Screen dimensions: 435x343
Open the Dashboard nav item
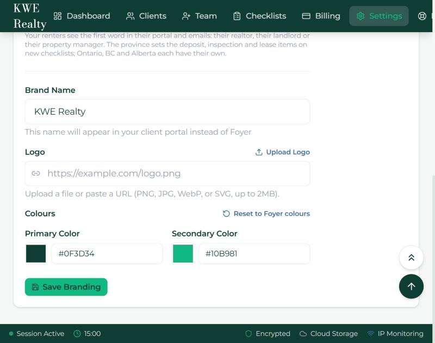82,16
